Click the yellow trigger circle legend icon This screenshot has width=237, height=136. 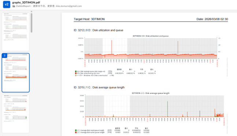click(76, 76)
